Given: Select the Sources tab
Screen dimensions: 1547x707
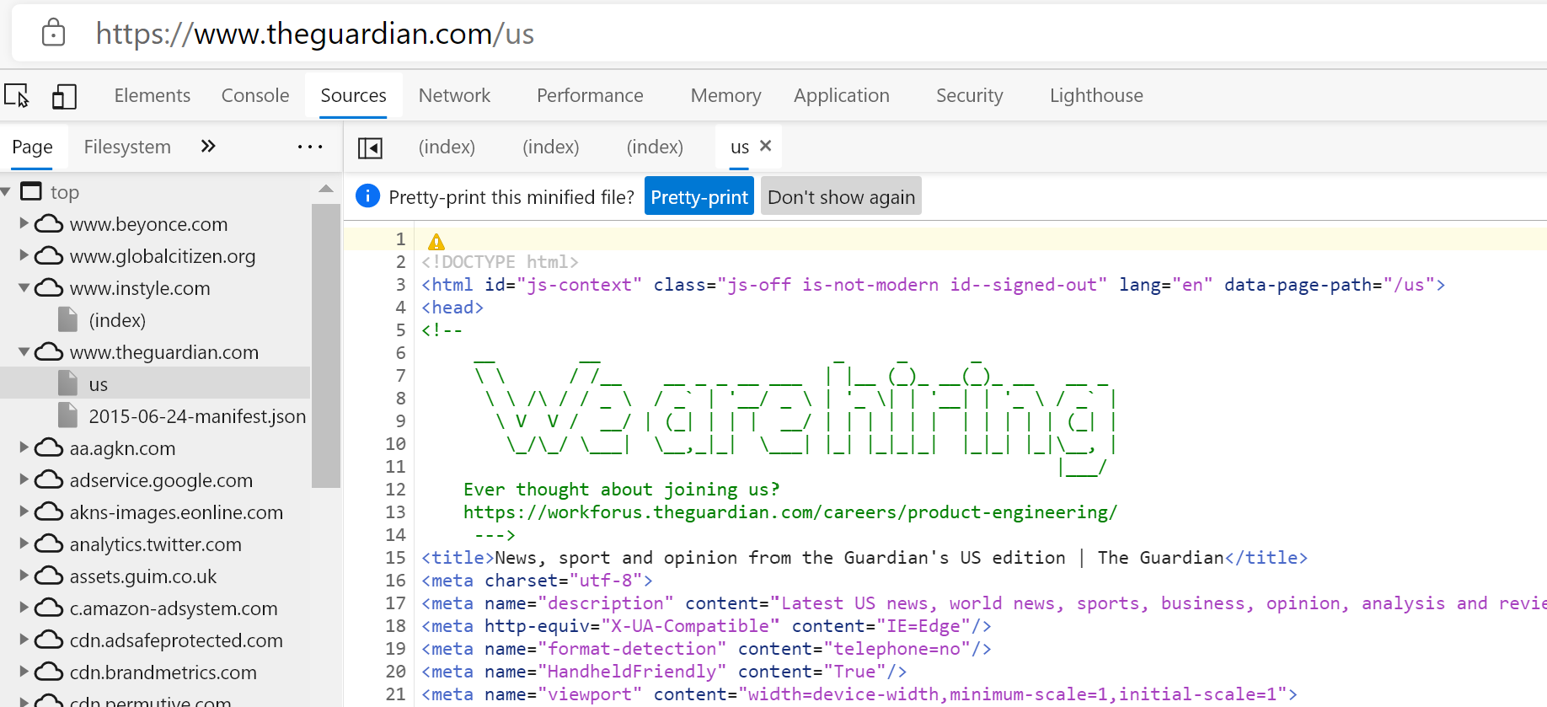Looking at the screenshot, I should [353, 95].
